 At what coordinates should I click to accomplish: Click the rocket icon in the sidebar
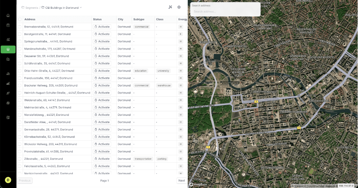point(8,93)
